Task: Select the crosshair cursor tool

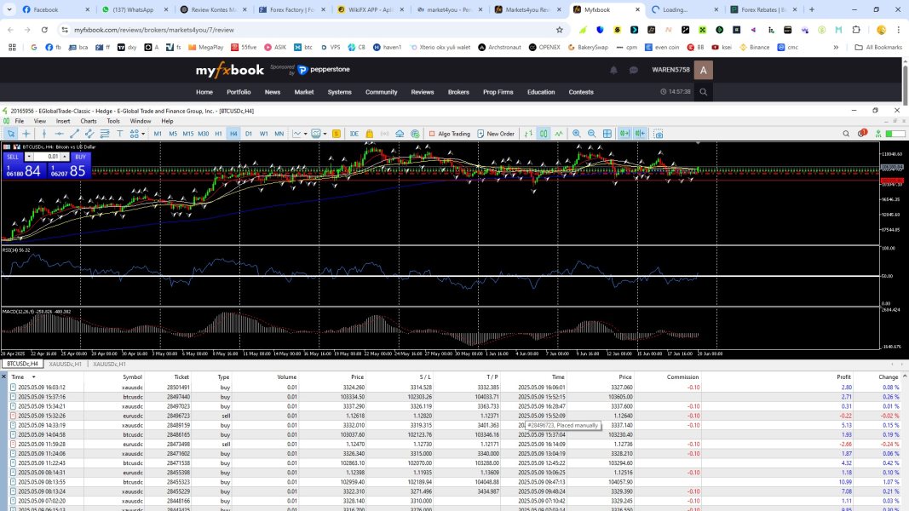Action: tap(26, 134)
